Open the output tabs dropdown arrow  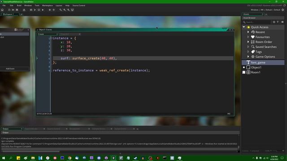138,129
